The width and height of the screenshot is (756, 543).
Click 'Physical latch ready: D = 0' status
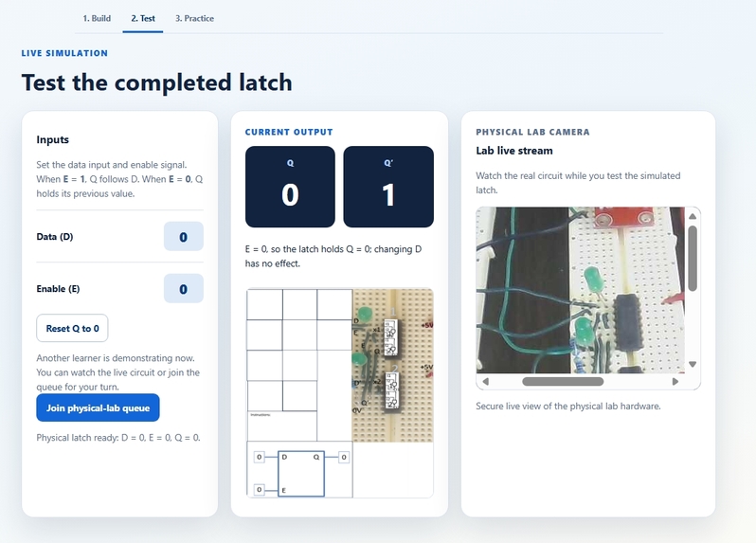[x=118, y=438]
